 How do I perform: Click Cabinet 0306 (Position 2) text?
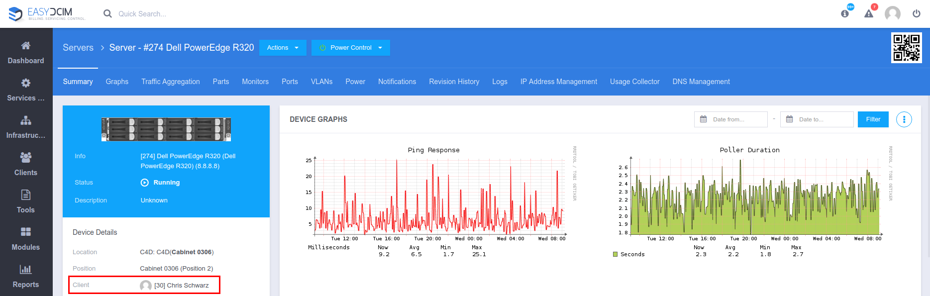[x=177, y=269]
